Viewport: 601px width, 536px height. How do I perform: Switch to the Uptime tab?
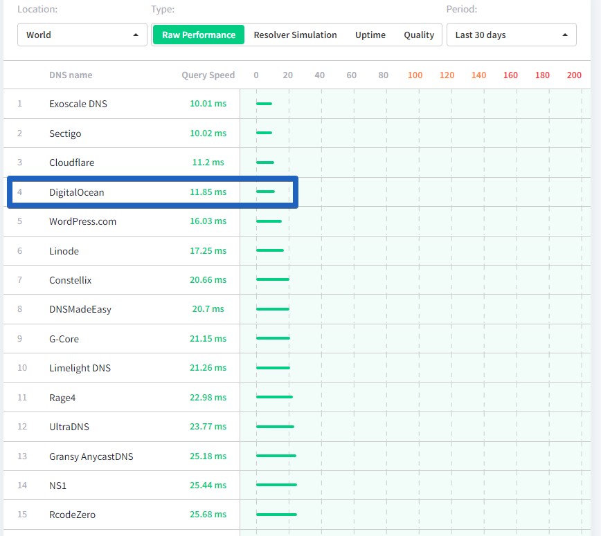pos(370,35)
